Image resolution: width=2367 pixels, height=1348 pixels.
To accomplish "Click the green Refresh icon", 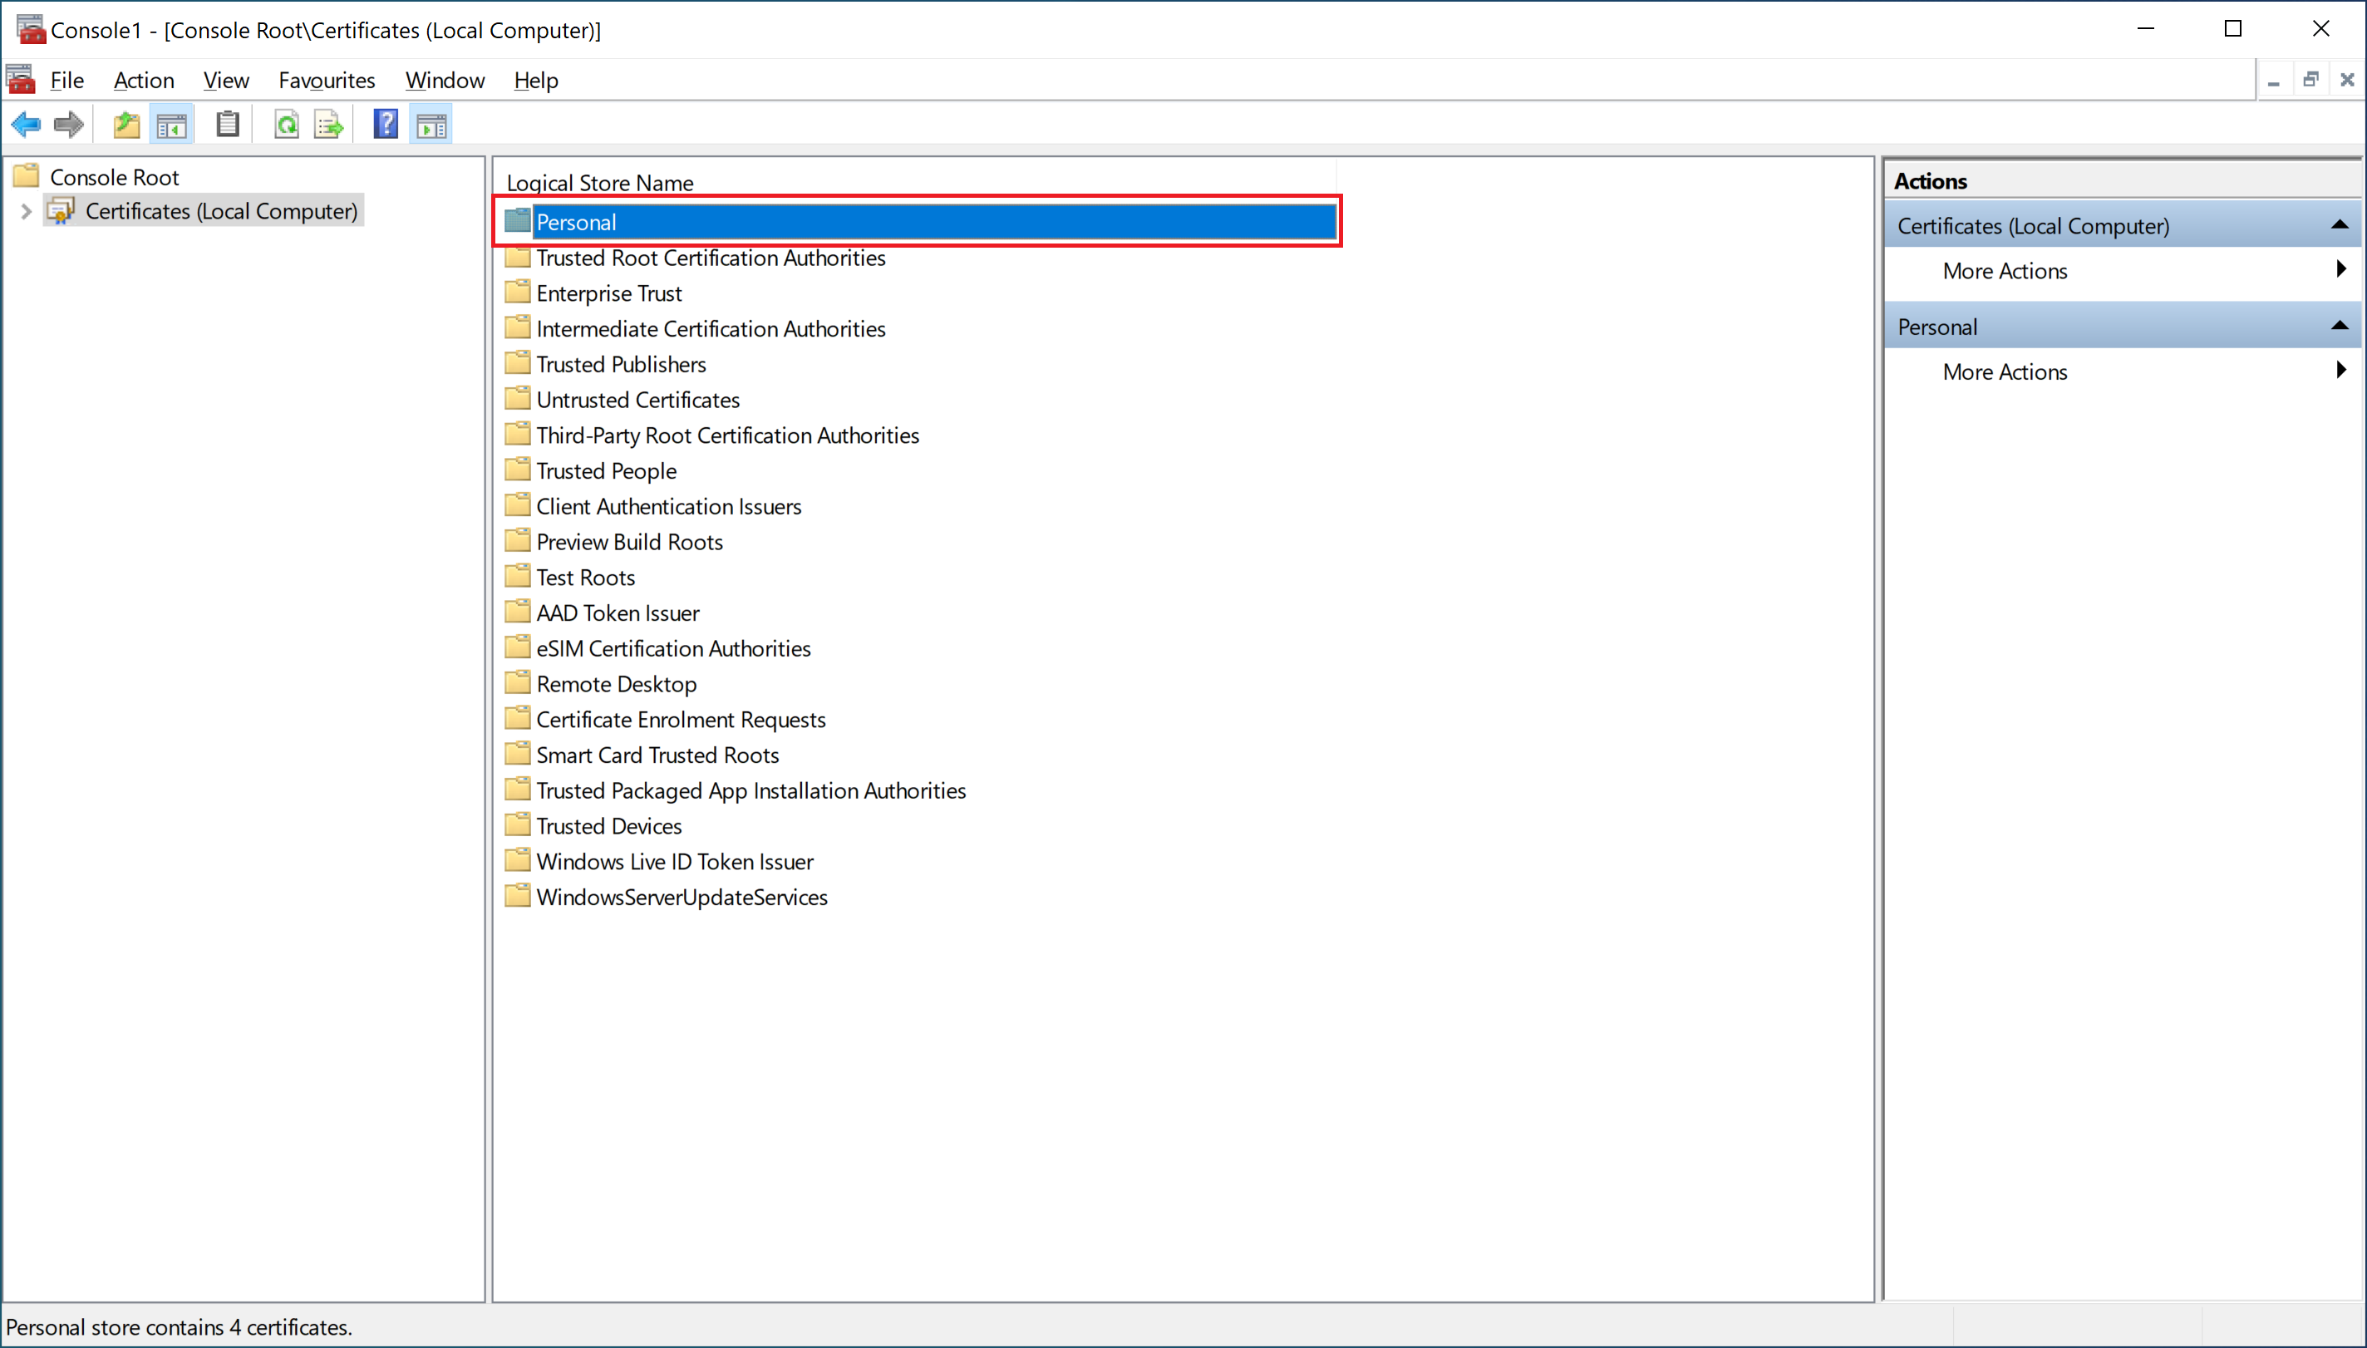I will point(287,124).
